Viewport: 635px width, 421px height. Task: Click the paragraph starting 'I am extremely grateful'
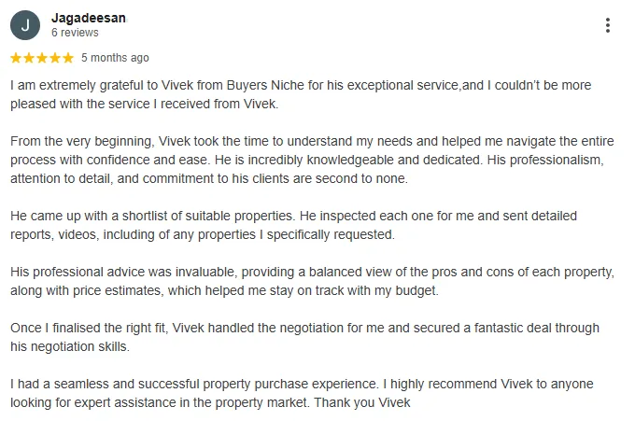[x=301, y=94]
